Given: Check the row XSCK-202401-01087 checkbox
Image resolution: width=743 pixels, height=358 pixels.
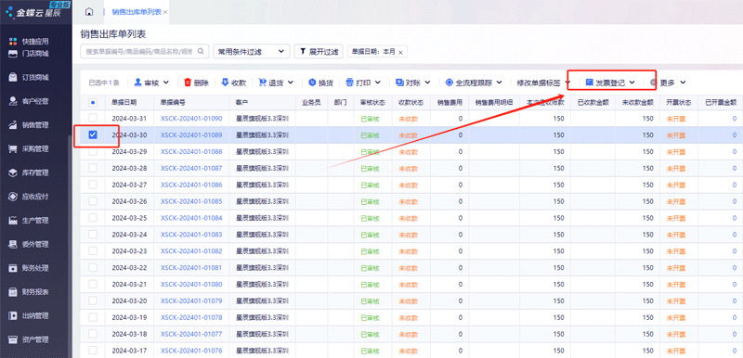Looking at the screenshot, I should point(93,169).
